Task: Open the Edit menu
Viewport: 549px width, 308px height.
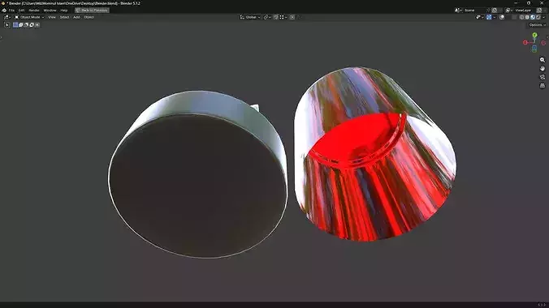Action: [x=21, y=11]
